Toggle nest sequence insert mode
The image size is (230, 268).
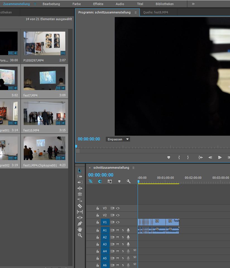90,181
